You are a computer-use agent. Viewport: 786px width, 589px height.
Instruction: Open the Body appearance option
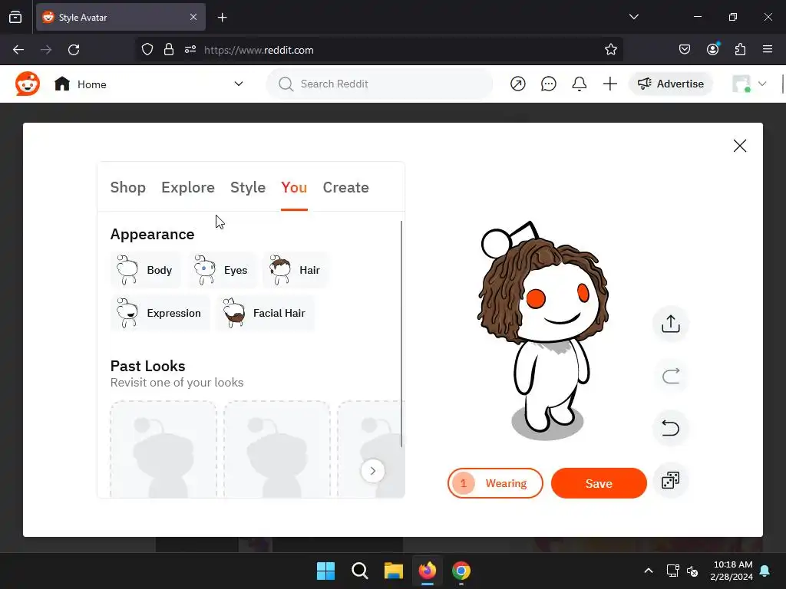pos(145,270)
